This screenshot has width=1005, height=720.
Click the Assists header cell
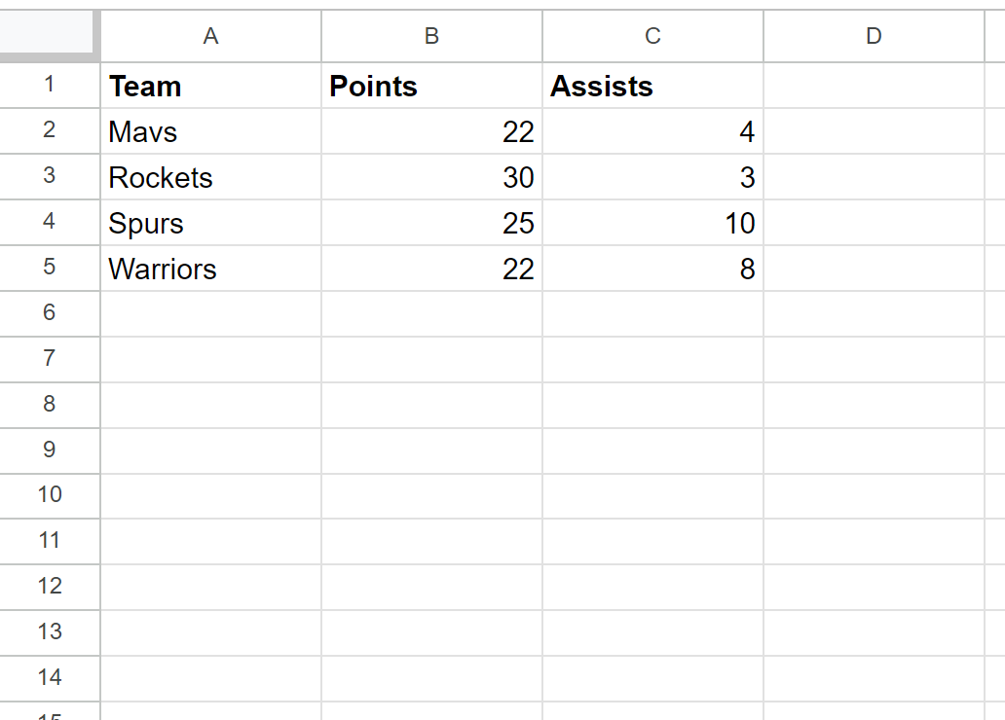click(x=653, y=86)
